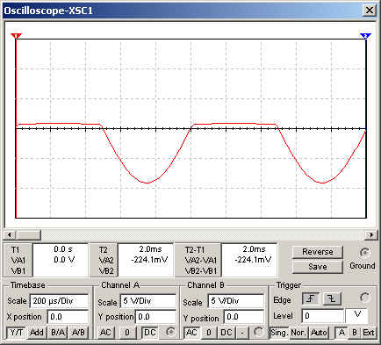Select the Channel A terminal radio button
The image size is (381, 345).
(170, 332)
